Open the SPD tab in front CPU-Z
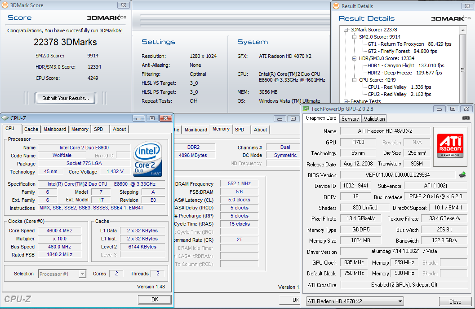This screenshot has height=309, width=475. coord(98,129)
